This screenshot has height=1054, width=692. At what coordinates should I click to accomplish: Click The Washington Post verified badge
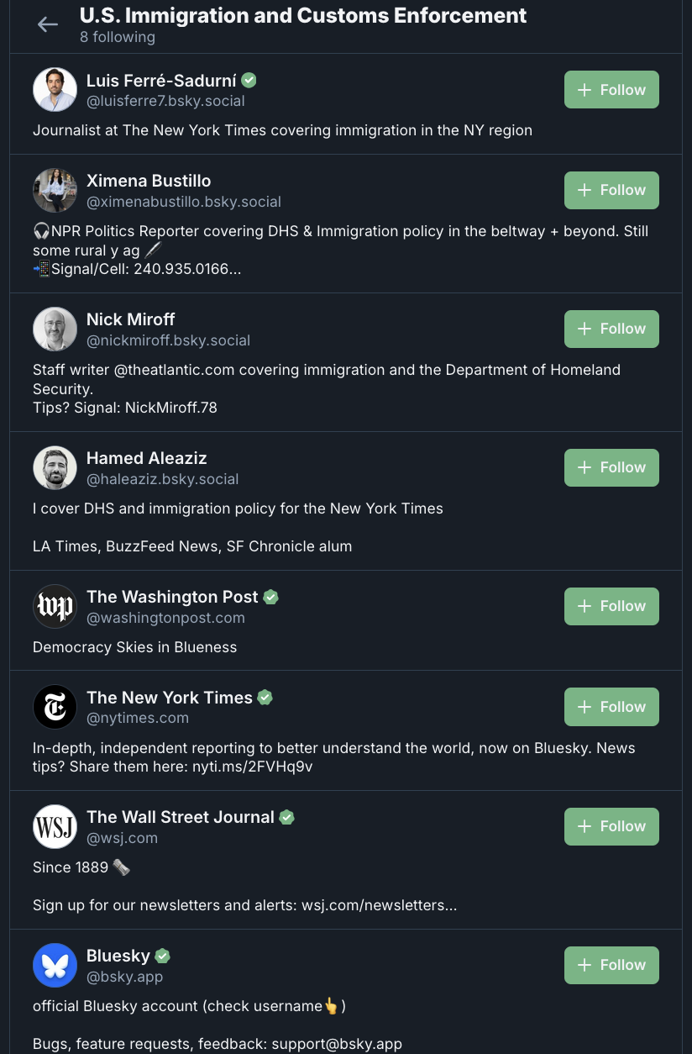pyautogui.click(x=270, y=597)
